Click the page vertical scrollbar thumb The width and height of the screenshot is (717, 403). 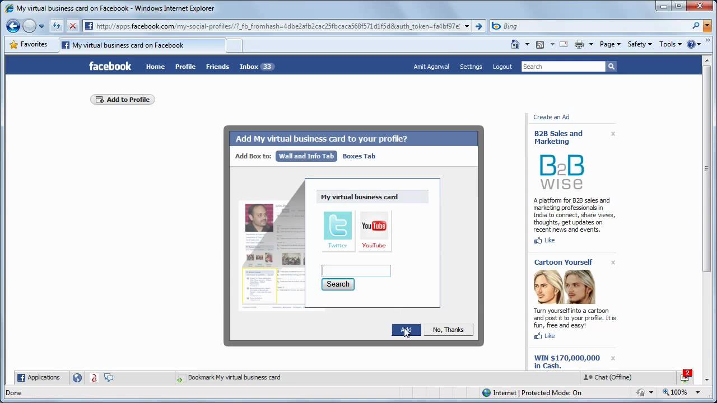click(706, 170)
